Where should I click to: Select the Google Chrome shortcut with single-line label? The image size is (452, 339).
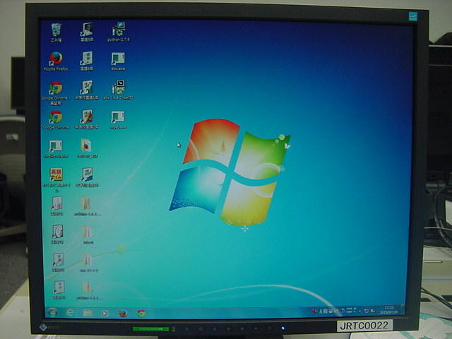(x=56, y=120)
